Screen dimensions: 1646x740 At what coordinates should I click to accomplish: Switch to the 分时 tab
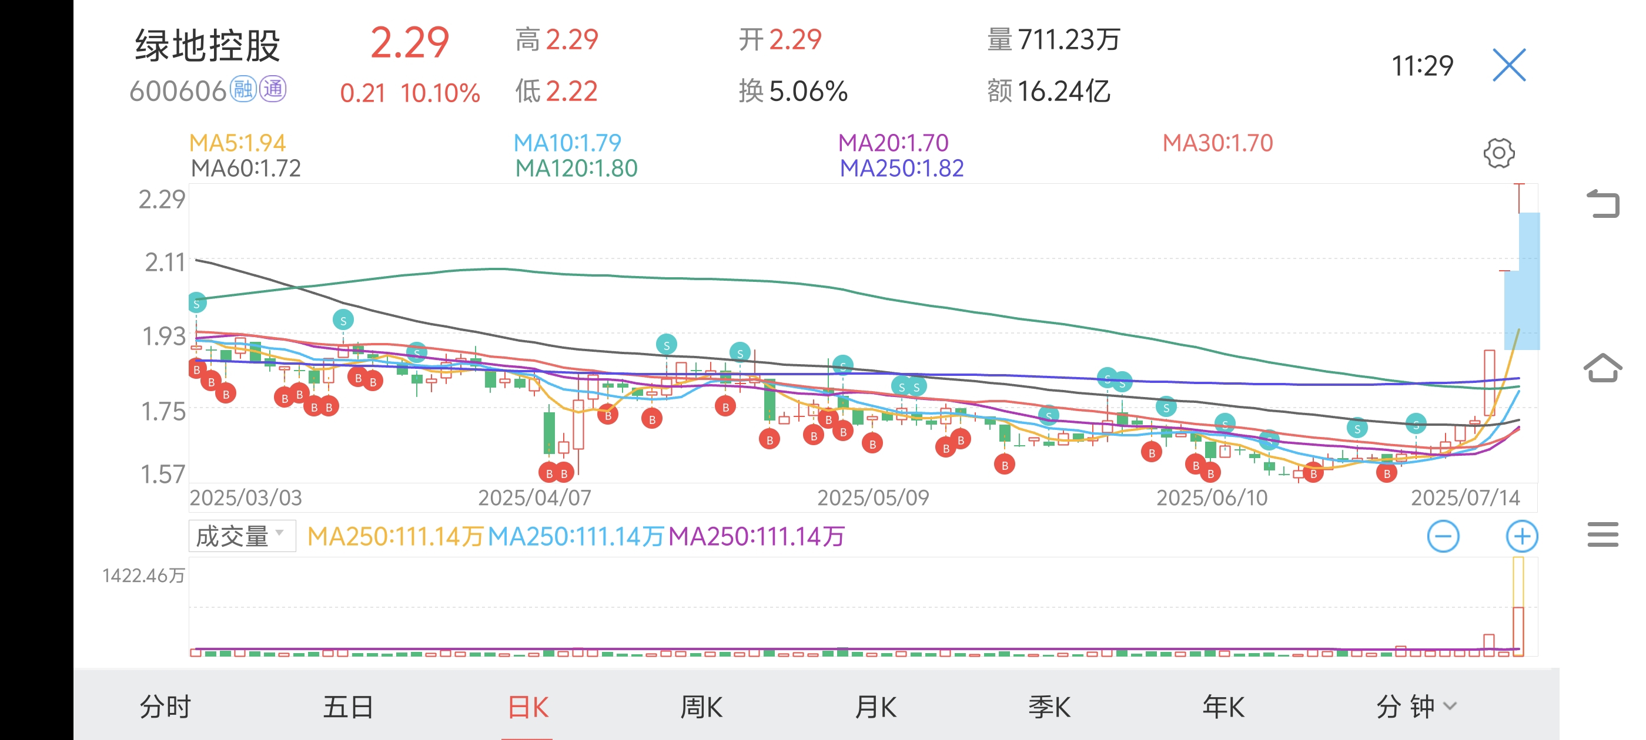[x=165, y=707]
